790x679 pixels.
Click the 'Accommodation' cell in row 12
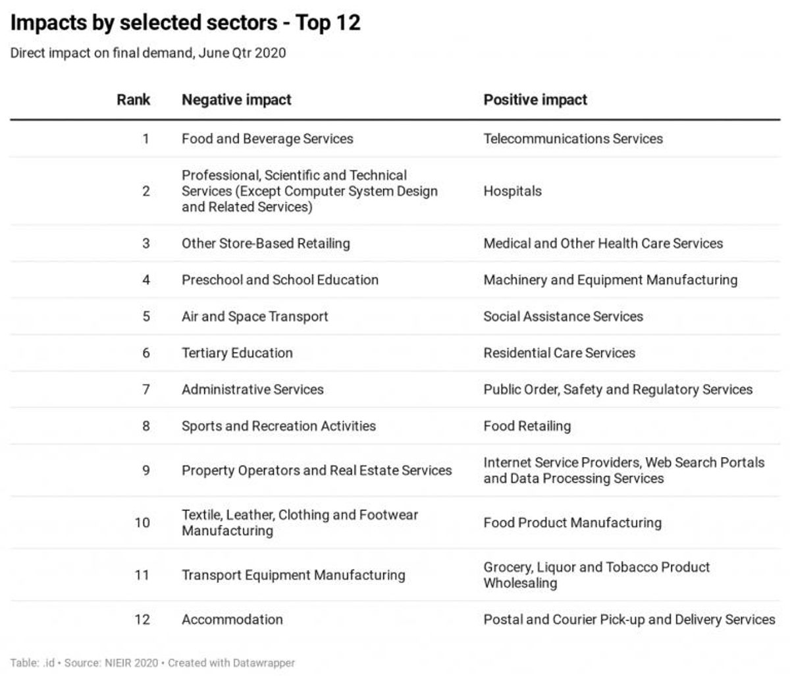(232, 620)
